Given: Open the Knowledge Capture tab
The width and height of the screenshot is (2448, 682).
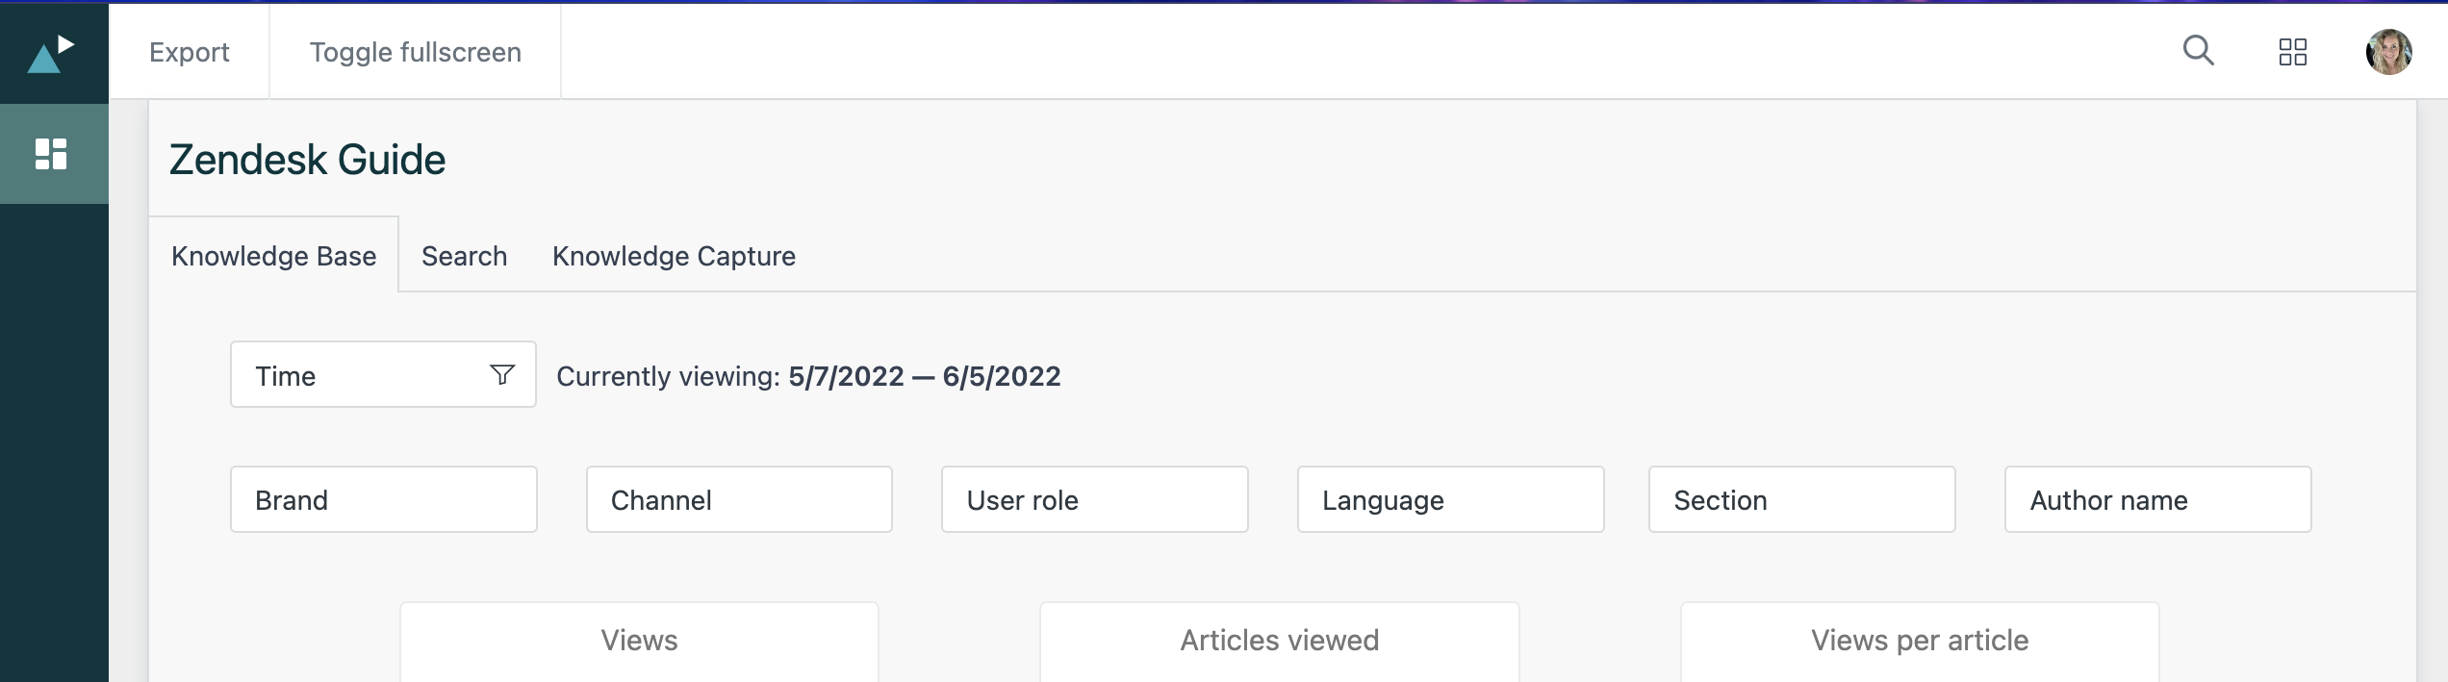Looking at the screenshot, I should tap(674, 256).
